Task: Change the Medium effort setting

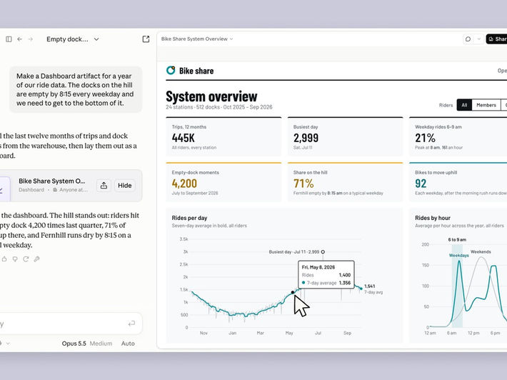Action: point(101,344)
